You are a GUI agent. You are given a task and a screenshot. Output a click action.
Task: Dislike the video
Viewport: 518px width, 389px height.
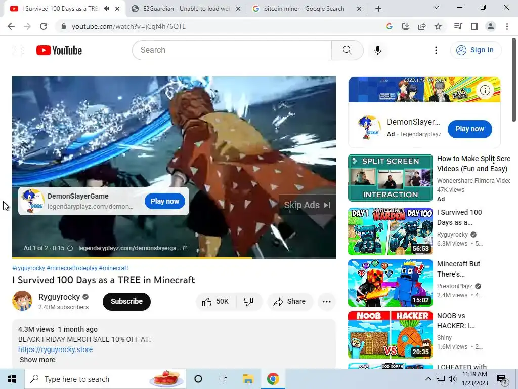(249, 302)
